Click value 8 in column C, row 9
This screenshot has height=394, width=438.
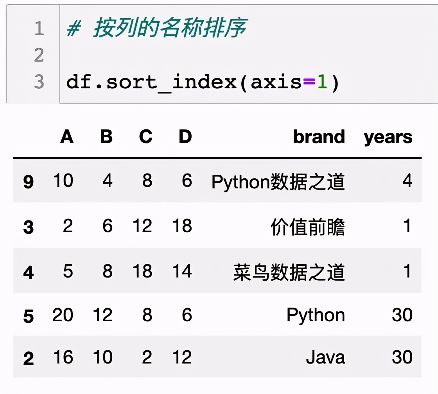click(147, 180)
